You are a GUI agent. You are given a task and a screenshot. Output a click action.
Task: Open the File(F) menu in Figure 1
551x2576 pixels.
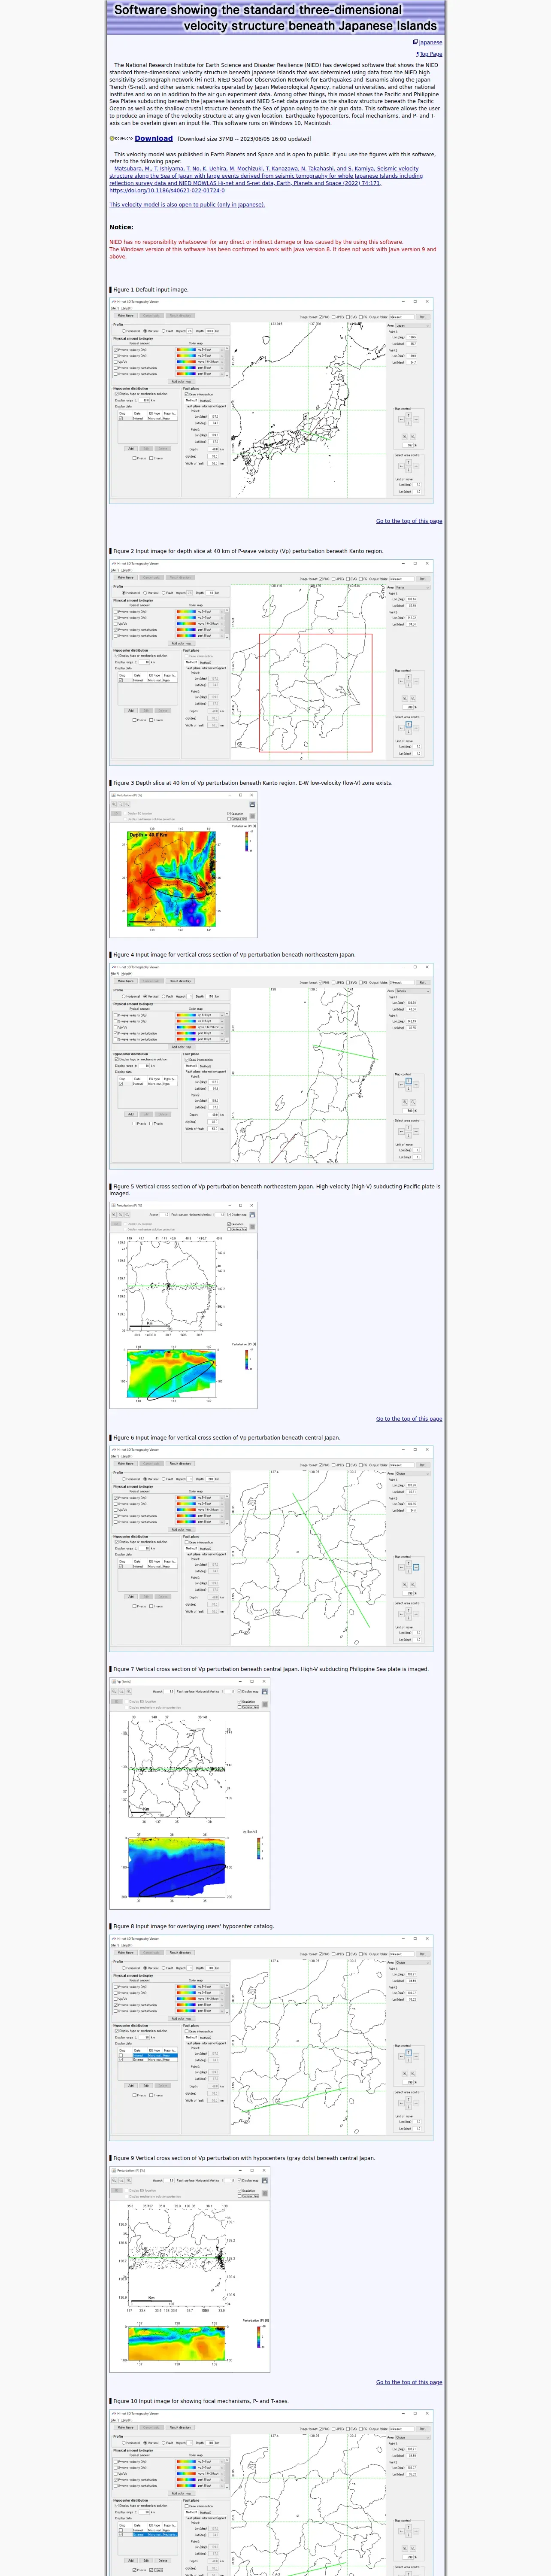115,308
